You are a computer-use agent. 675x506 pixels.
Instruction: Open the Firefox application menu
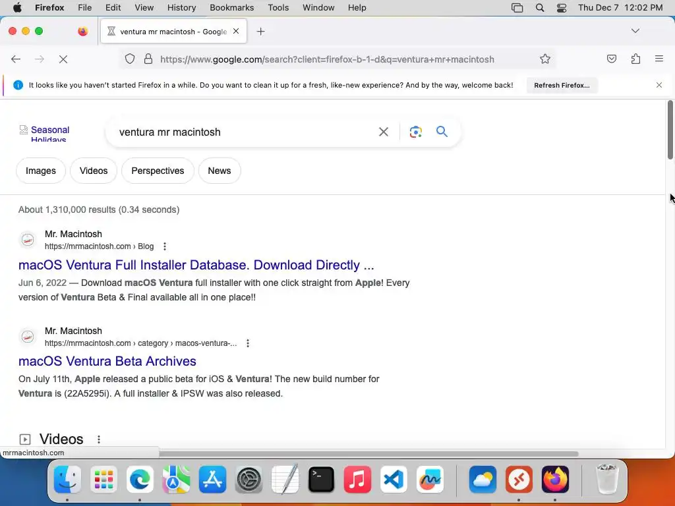[49, 7]
